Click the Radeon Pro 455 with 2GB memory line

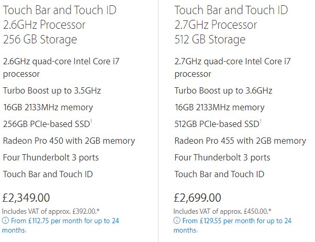point(240,141)
